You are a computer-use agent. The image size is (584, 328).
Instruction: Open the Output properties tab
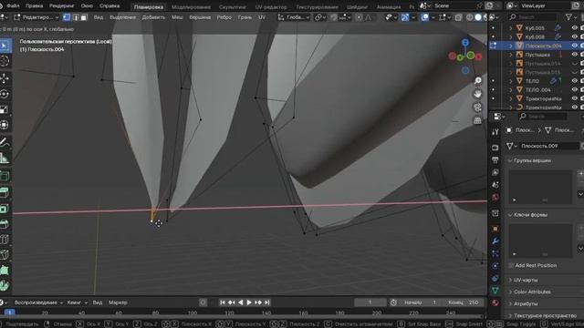495,160
